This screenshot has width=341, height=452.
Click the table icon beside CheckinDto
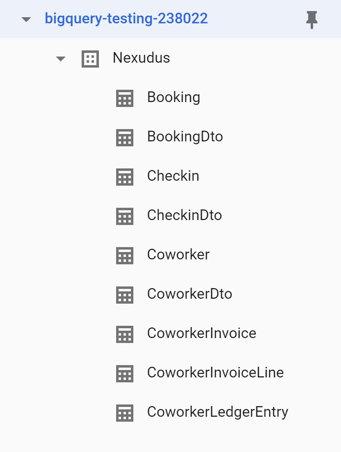pos(125,216)
